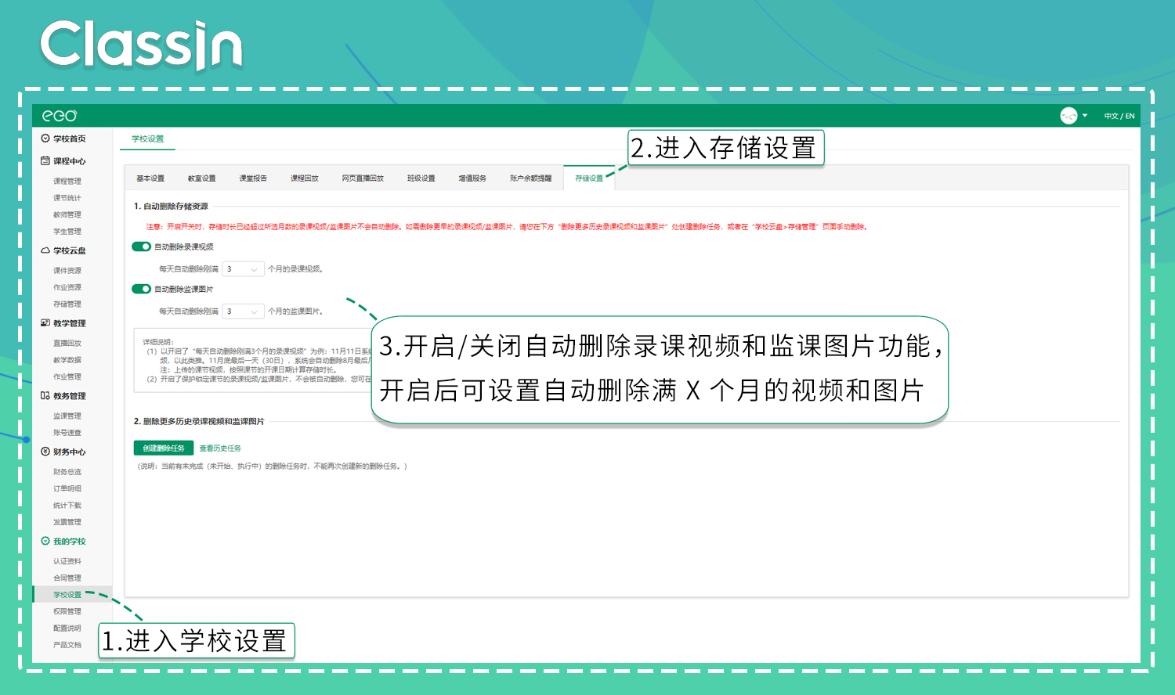Open 课程管理 in the sidebar
The width and height of the screenshot is (1175, 695).
click(x=67, y=182)
